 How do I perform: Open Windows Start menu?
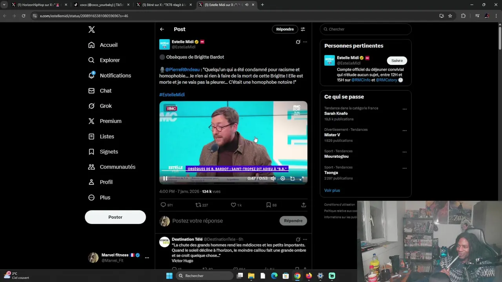pyautogui.click(x=169, y=276)
